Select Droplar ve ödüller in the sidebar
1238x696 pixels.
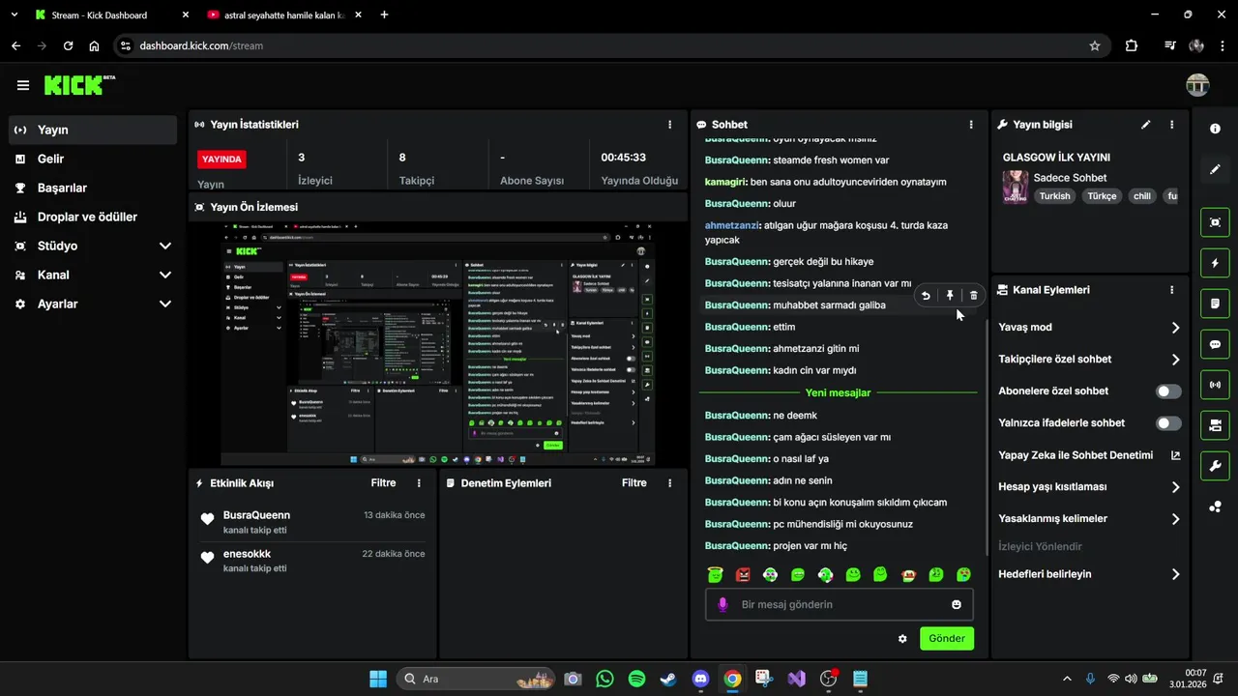(93, 217)
